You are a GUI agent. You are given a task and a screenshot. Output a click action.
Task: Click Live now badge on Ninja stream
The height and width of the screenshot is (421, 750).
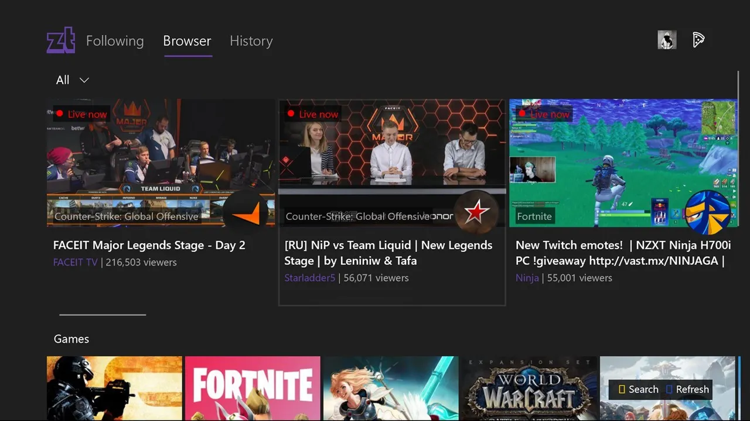click(x=544, y=114)
